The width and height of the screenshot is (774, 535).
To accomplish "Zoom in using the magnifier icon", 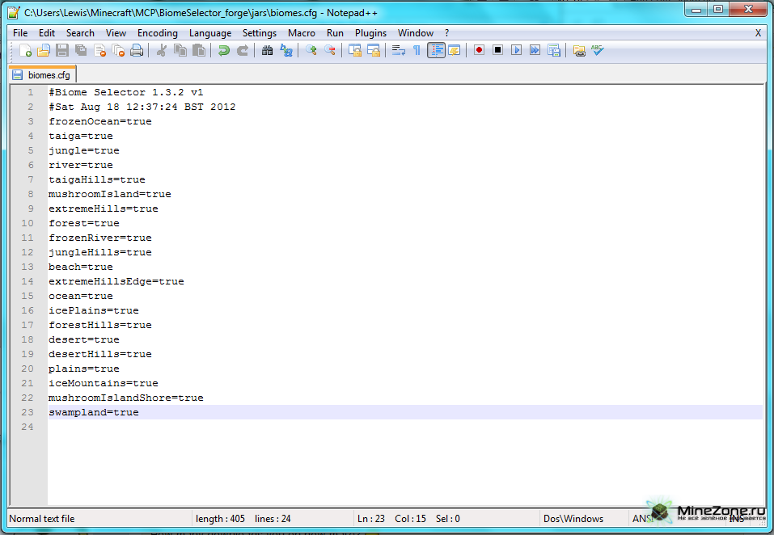I will pos(311,51).
